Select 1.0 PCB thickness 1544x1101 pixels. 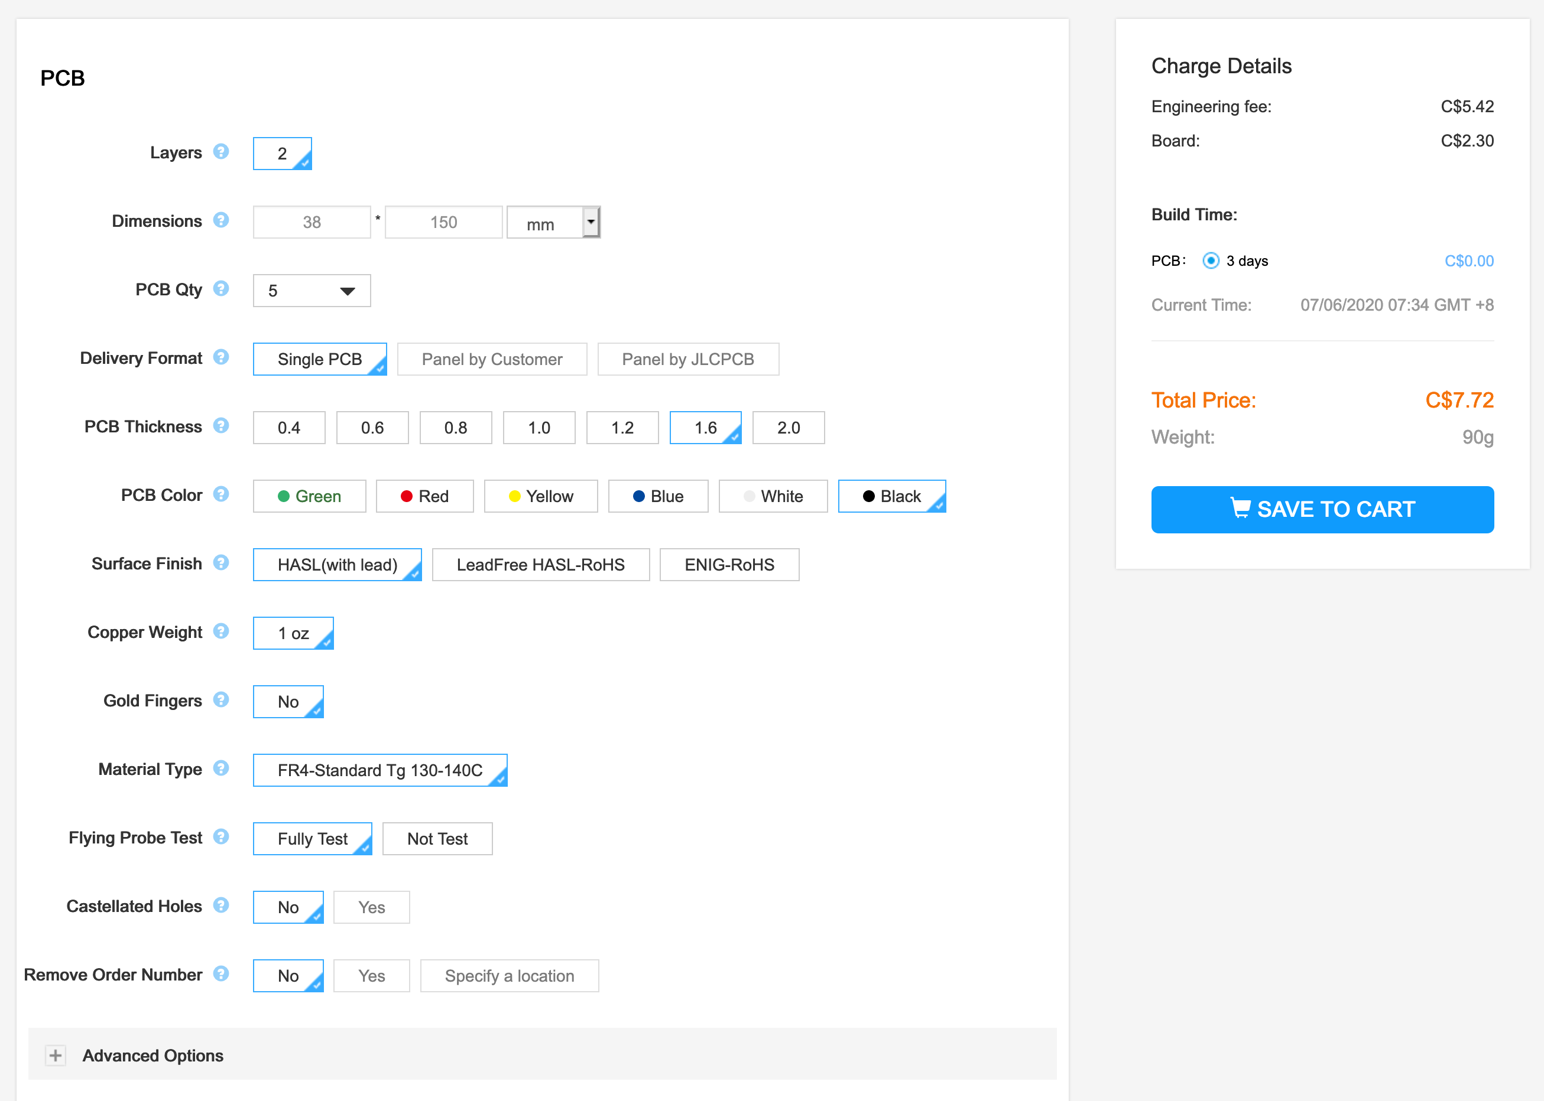point(539,428)
